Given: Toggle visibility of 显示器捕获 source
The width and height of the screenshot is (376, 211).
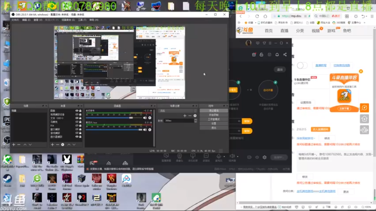Looking at the screenshot, I should click(x=77, y=136).
